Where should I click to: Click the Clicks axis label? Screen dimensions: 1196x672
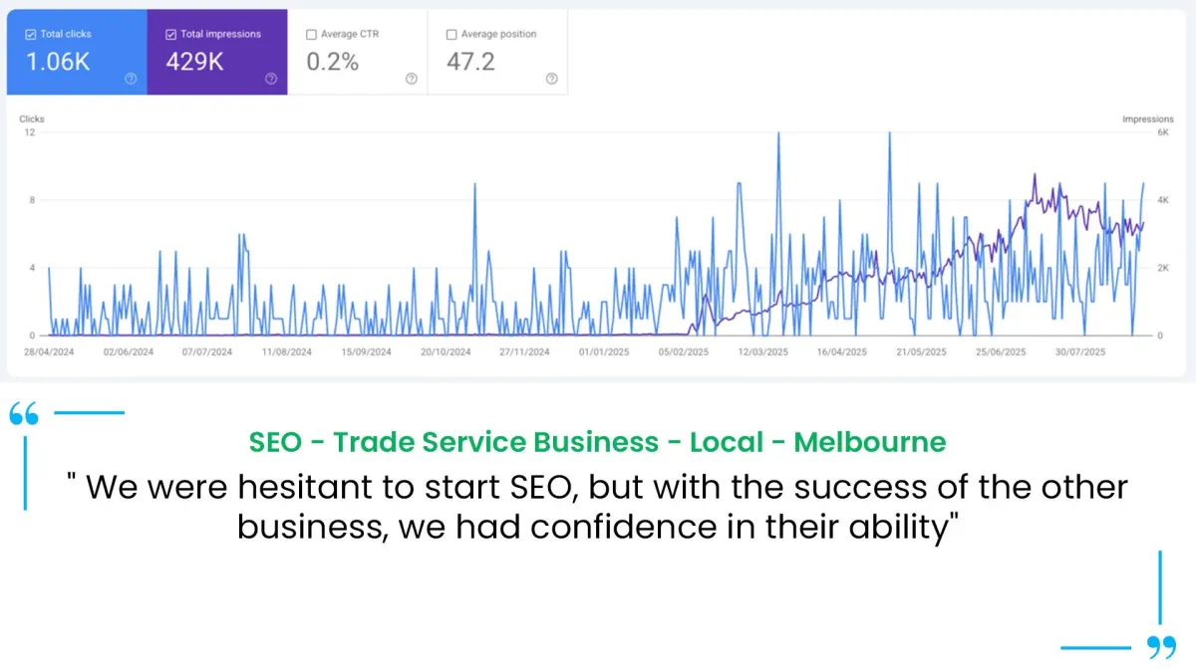click(x=32, y=119)
